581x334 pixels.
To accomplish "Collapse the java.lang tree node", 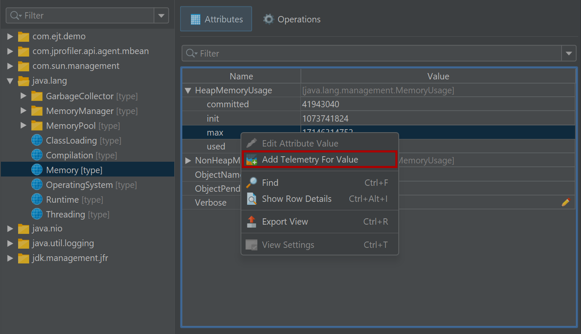I will tap(10, 81).
